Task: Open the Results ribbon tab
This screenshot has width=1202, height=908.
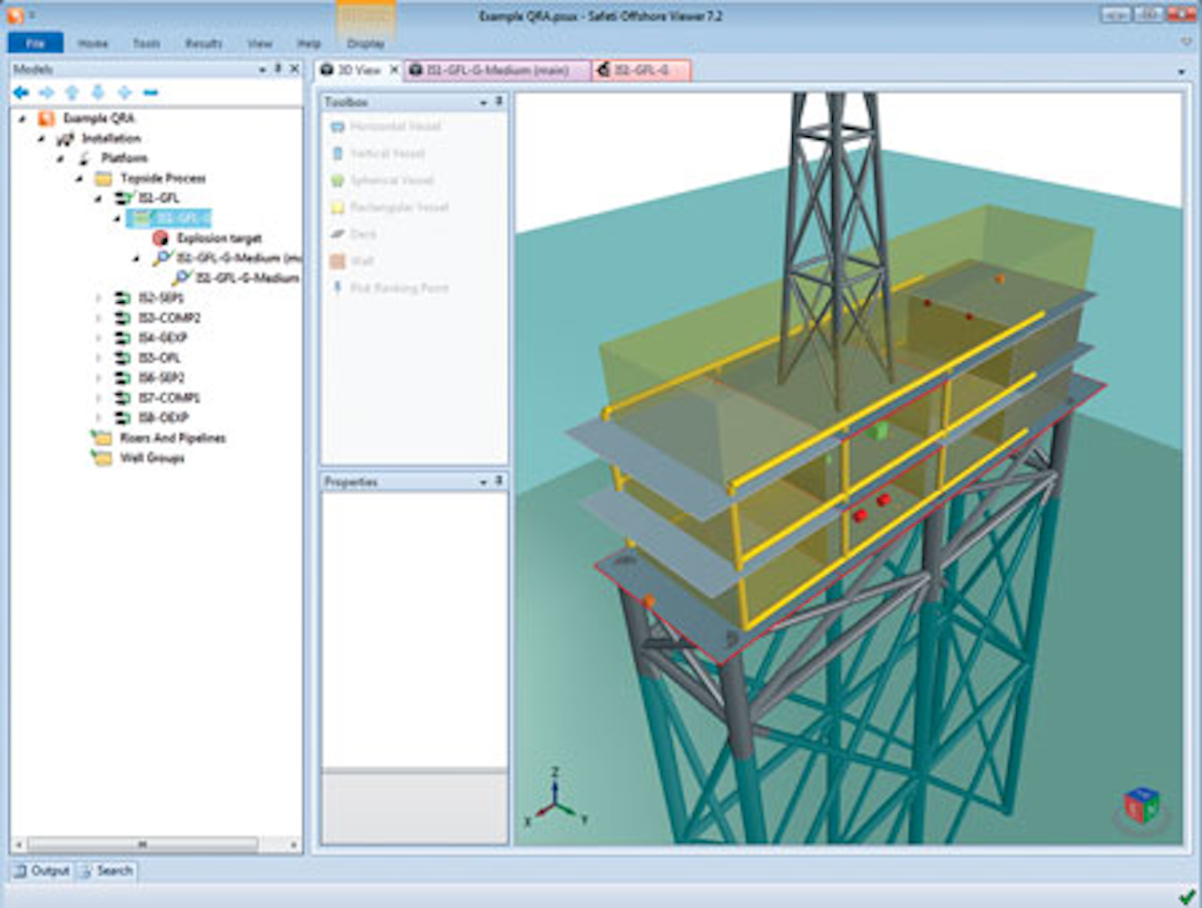Action: 204,43
